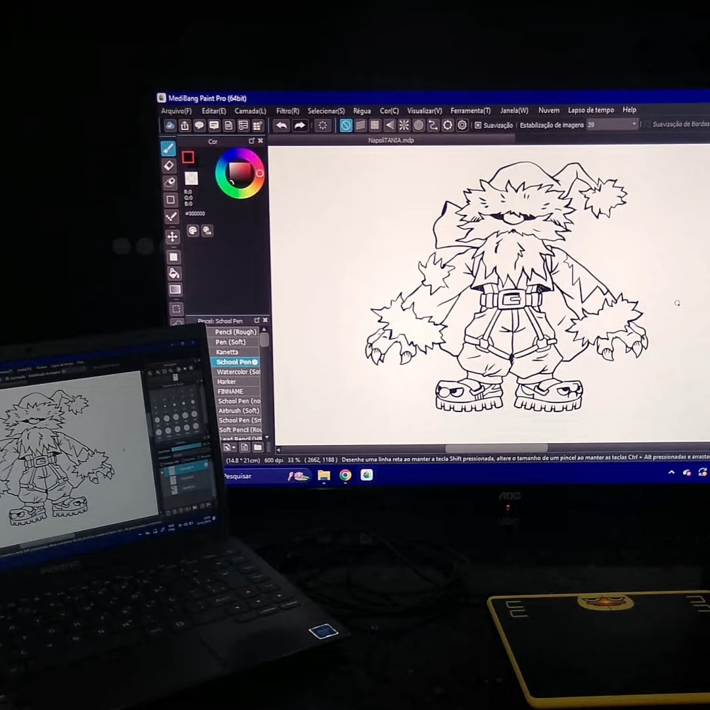
Task: Toggle the Suavização de Bordas checkbox
Action: (648, 124)
